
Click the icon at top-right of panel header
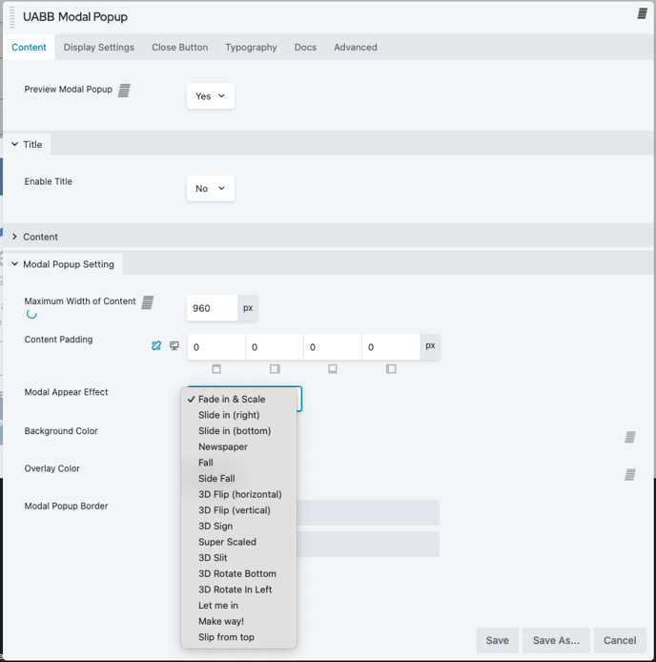click(643, 14)
